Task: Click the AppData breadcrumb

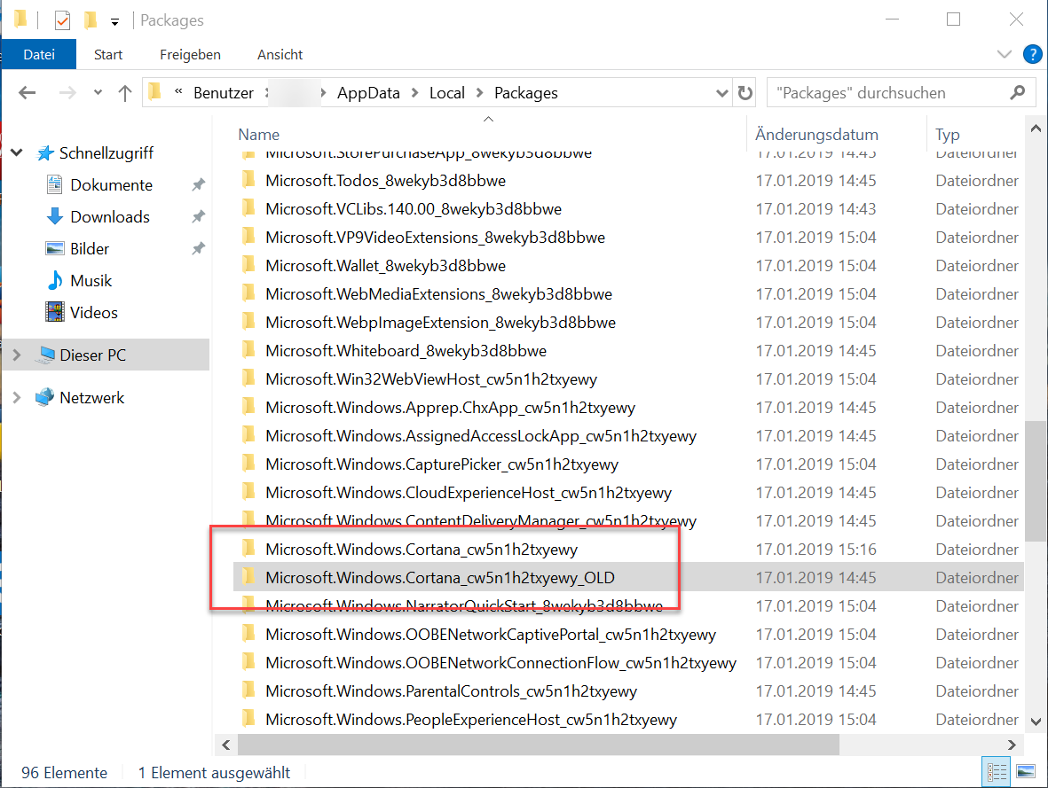Action: coord(368,93)
